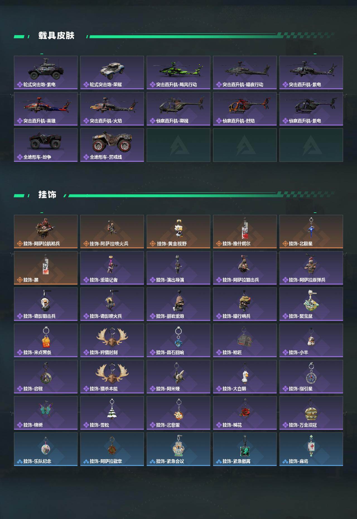Open the 挂饰-北极星 star charm
Screen dimensions: 357x519
pos(311,232)
